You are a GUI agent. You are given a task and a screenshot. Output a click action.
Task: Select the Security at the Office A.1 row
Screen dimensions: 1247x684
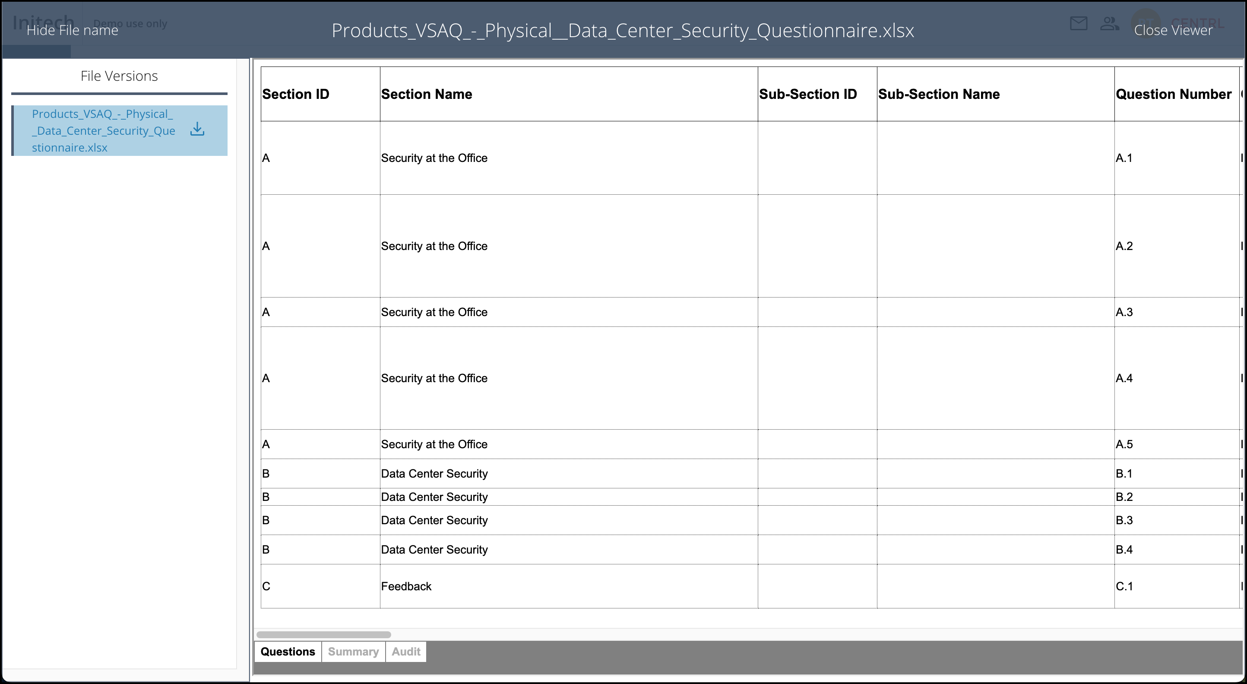click(434, 158)
